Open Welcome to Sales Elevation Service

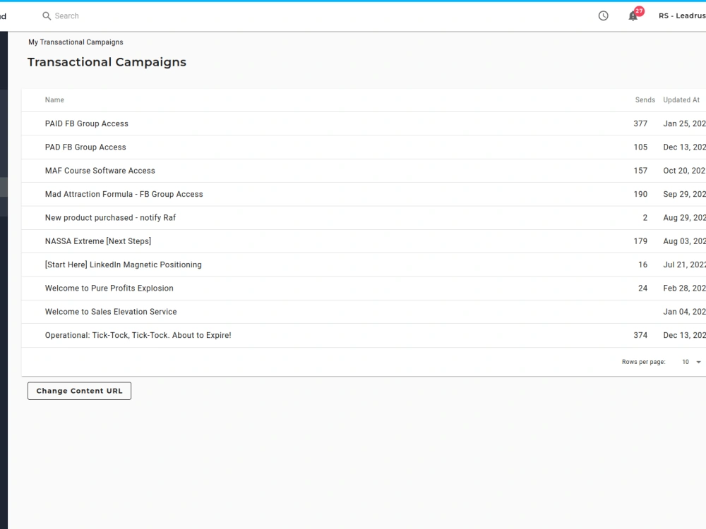111,312
